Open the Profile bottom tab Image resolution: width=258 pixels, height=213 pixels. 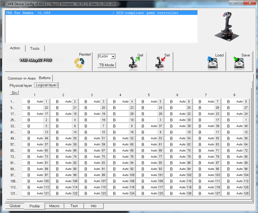35,206
